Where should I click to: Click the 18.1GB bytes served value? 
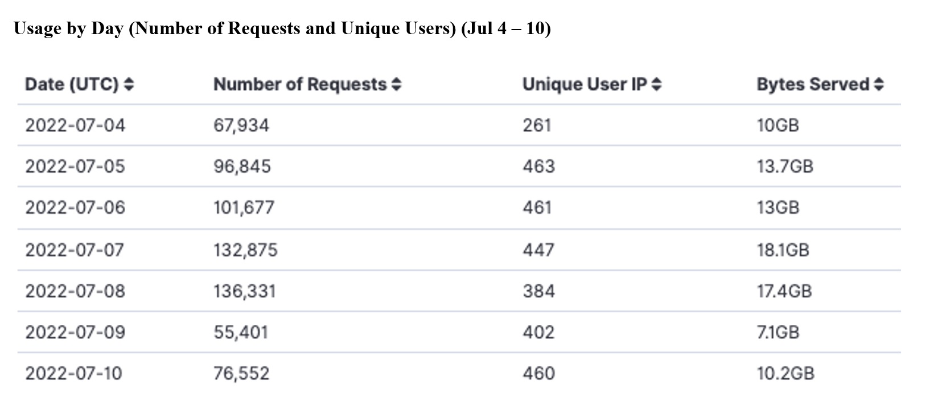(783, 250)
